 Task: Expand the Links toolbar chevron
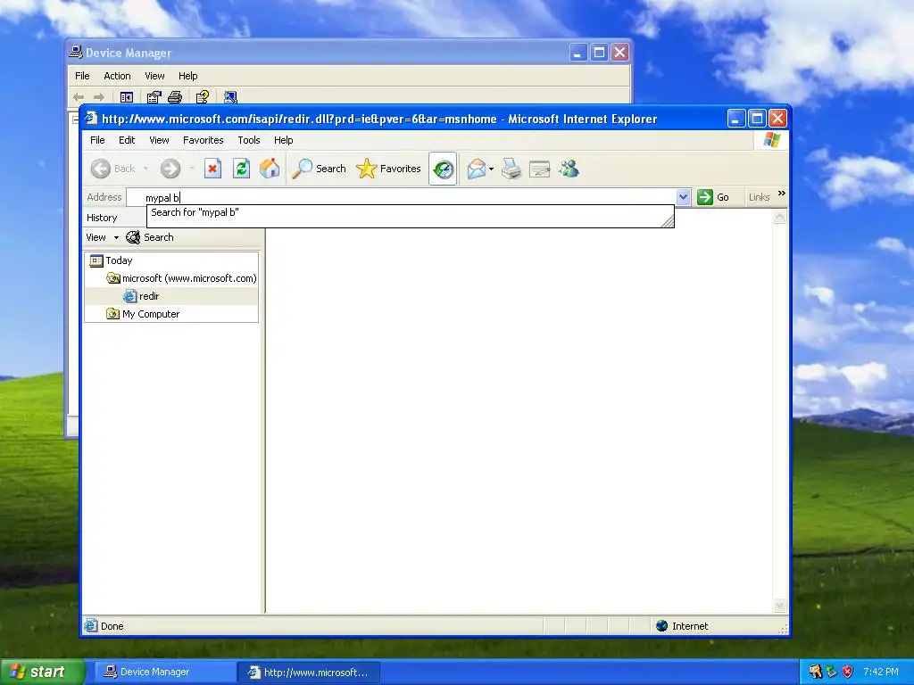click(781, 194)
